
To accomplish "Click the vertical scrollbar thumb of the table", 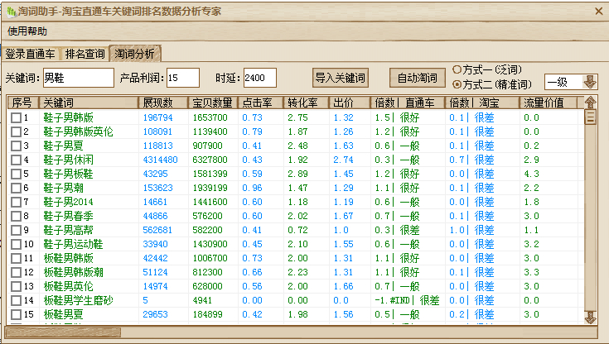I will [x=590, y=117].
